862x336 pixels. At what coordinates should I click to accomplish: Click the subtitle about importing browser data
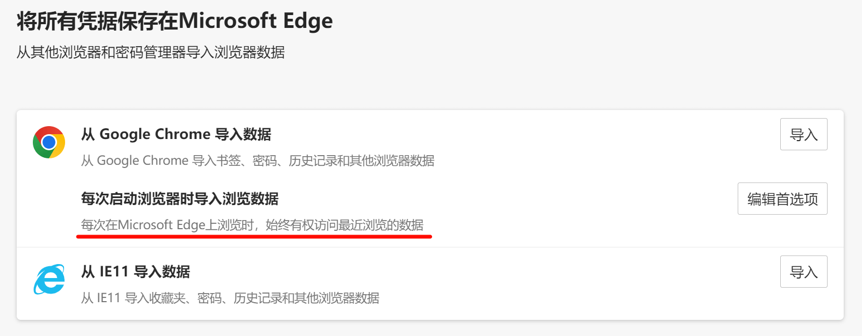(151, 53)
